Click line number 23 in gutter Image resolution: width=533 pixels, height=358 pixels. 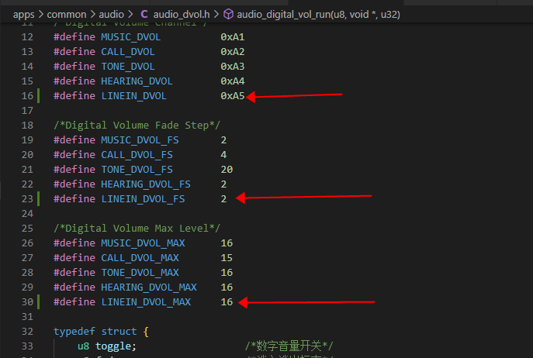[x=27, y=198]
